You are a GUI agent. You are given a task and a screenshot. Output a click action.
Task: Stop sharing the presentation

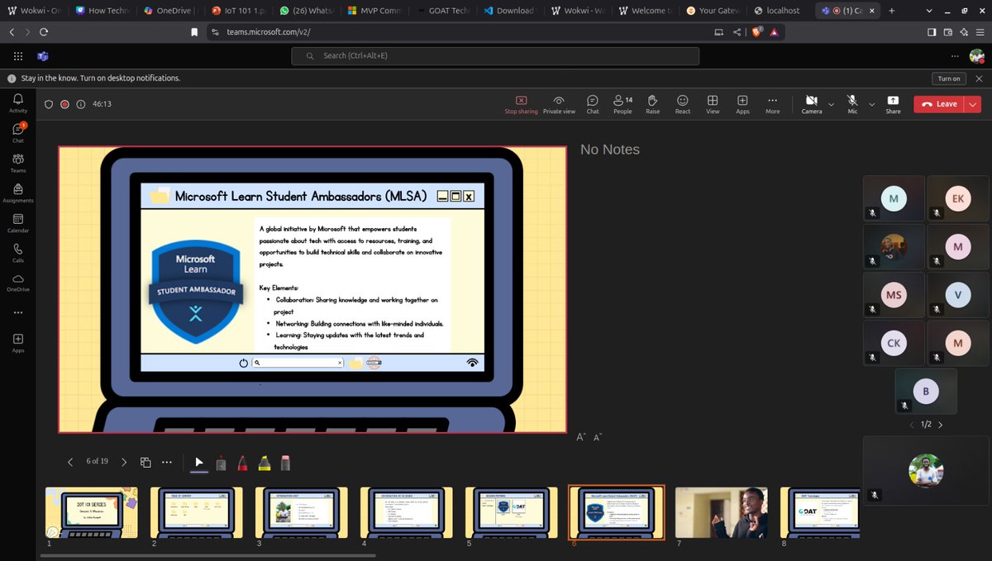click(522, 104)
